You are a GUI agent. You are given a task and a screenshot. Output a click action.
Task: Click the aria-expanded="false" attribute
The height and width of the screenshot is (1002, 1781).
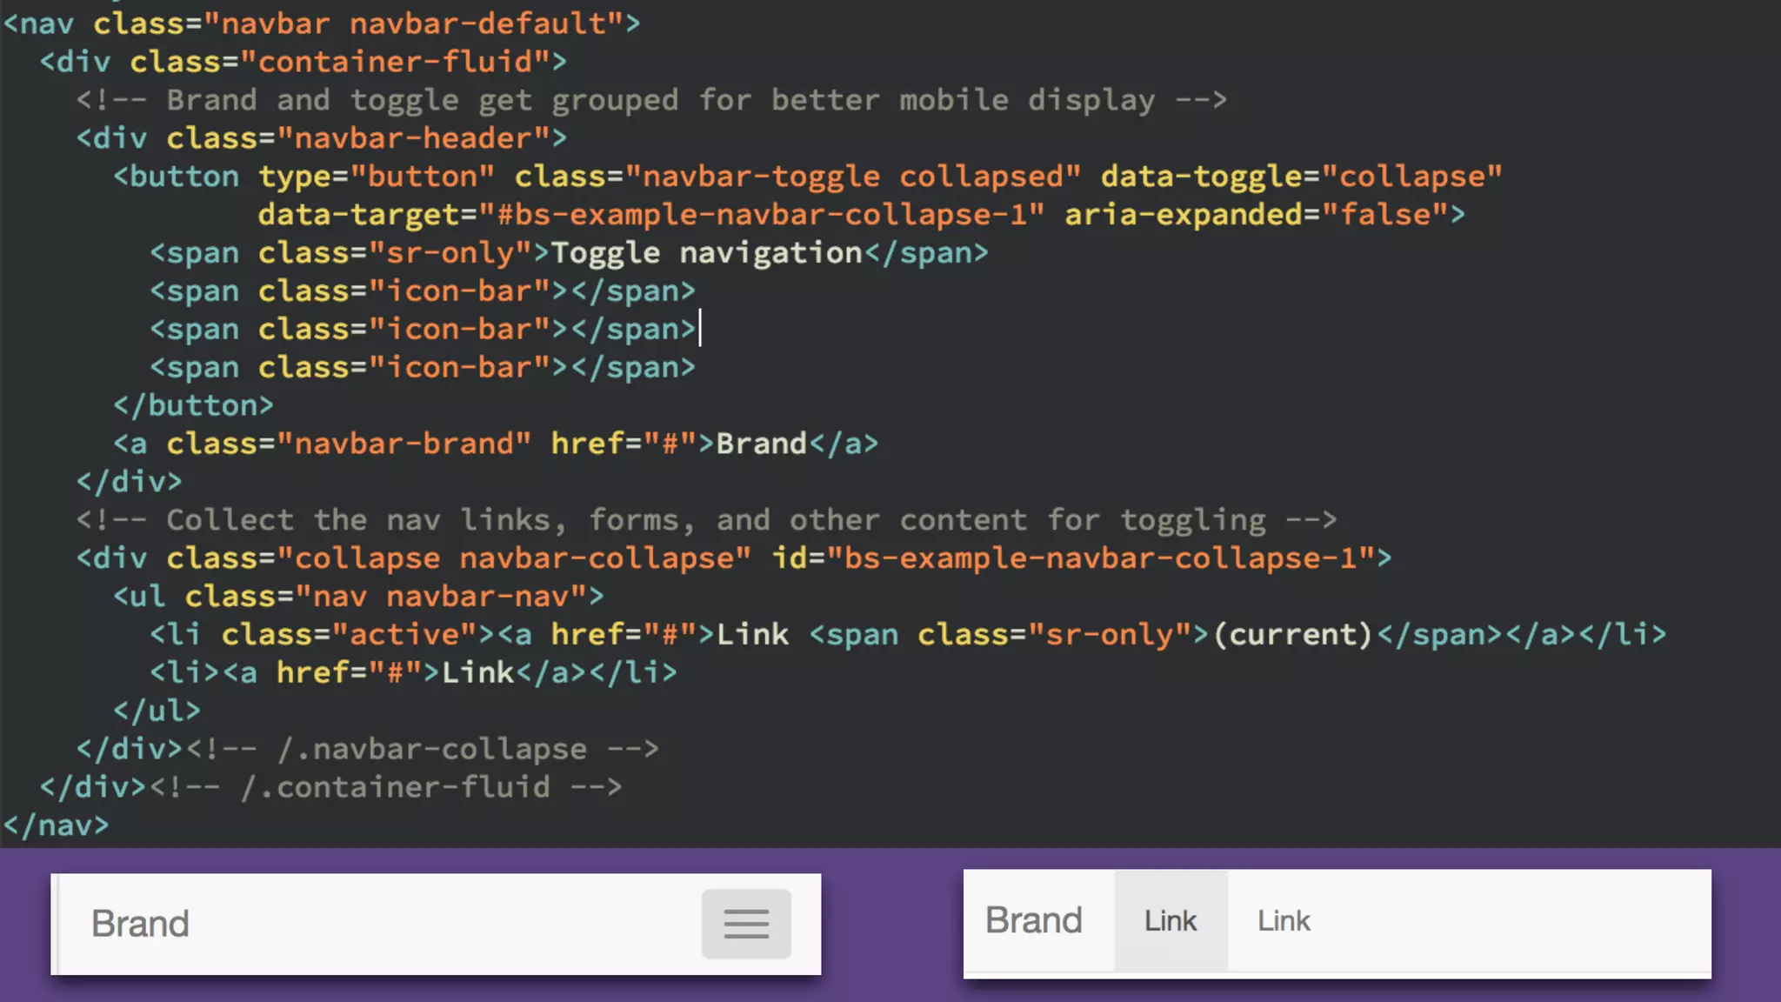pyautogui.click(x=1256, y=215)
